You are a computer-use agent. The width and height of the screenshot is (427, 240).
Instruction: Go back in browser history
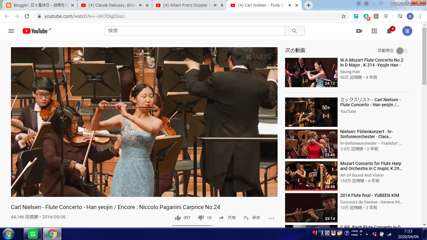tap(7, 16)
